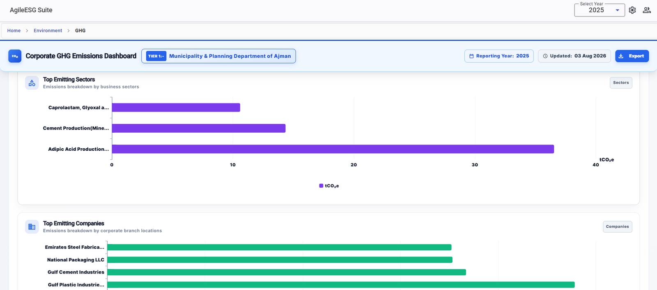Select the National Packaging LLC bar
Screen dimensions: 657x290
[x=280, y=260]
